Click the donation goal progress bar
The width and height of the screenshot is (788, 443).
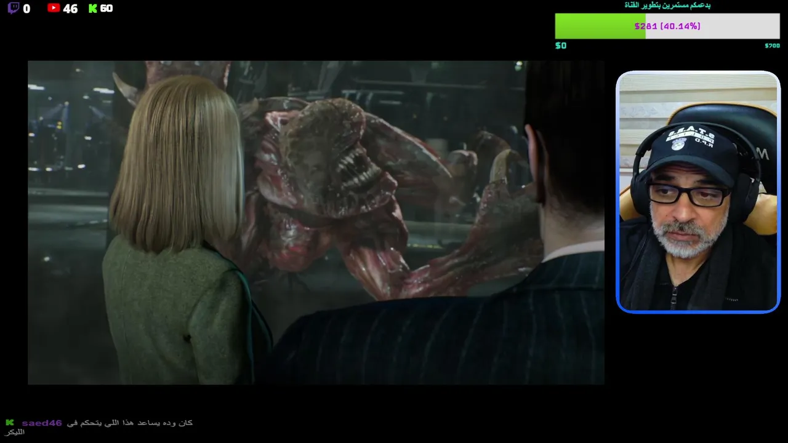point(667,26)
